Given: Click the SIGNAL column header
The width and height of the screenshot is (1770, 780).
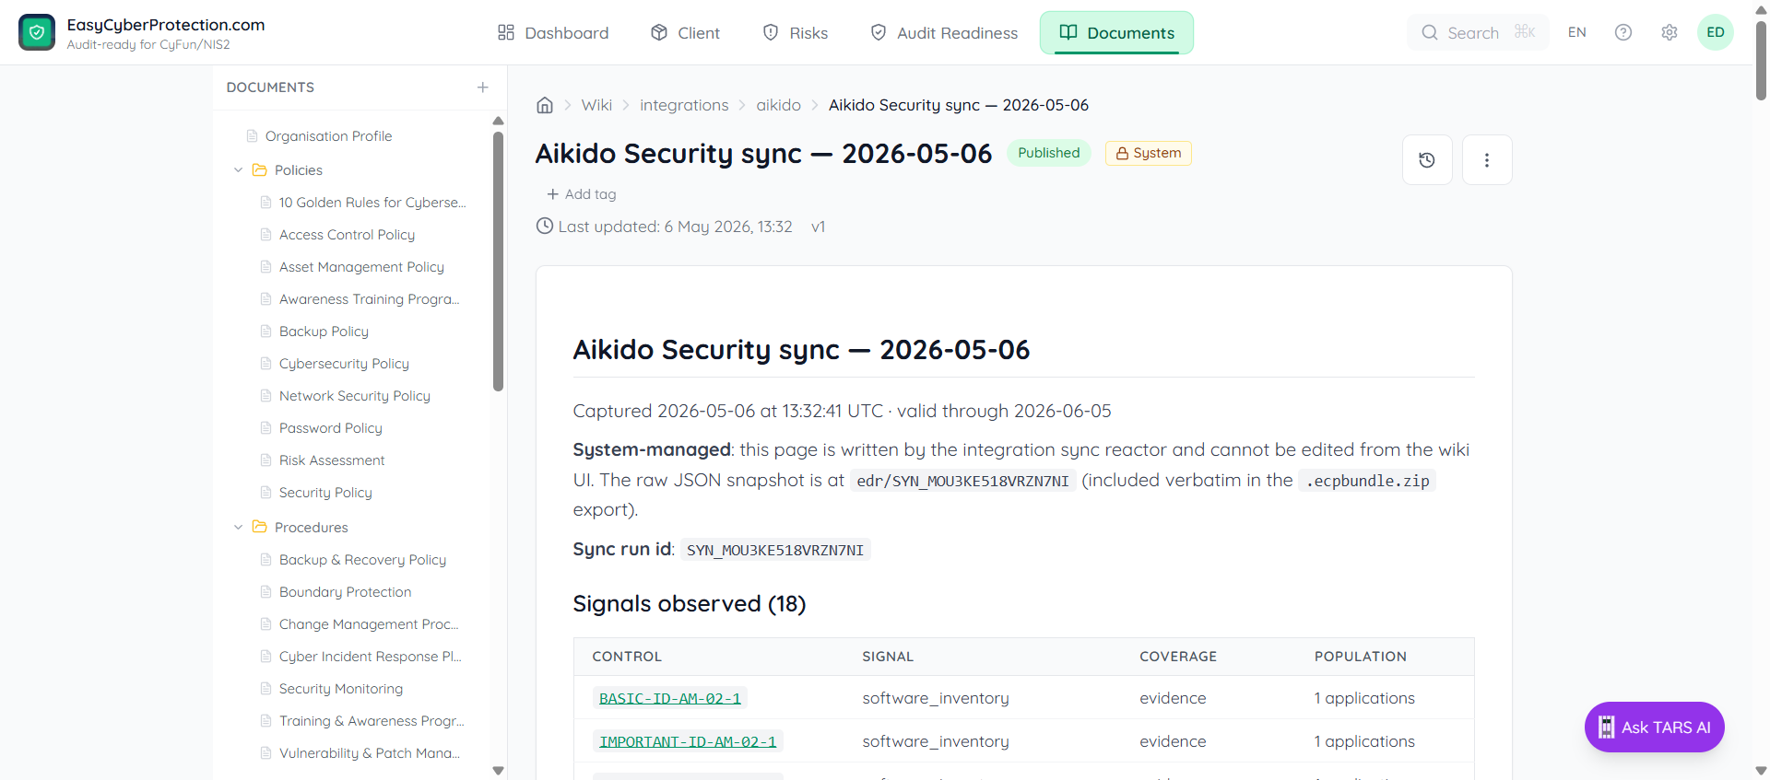Looking at the screenshot, I should (x=888, y=657).
